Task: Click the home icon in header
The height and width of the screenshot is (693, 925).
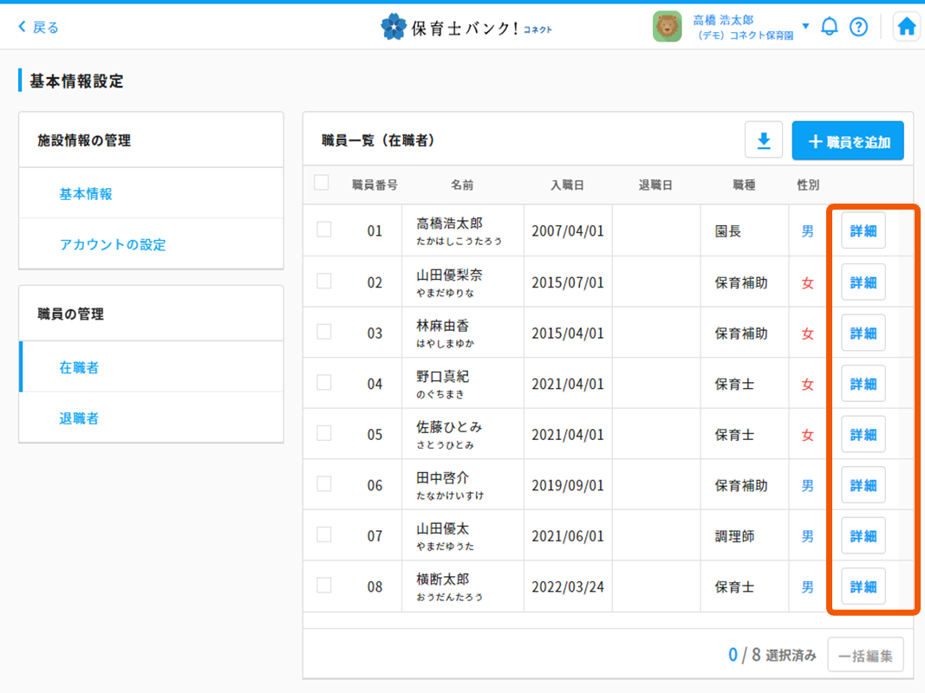Action: point(906,27)
